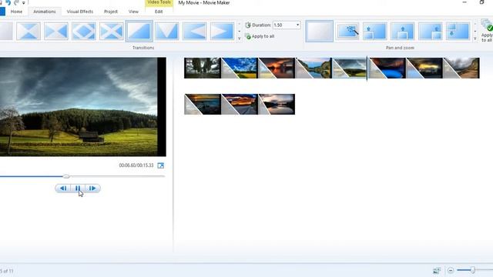Select the river valley landscape clip
The height and width of the screenshot is (277, 493).
(x=314, y=68)
